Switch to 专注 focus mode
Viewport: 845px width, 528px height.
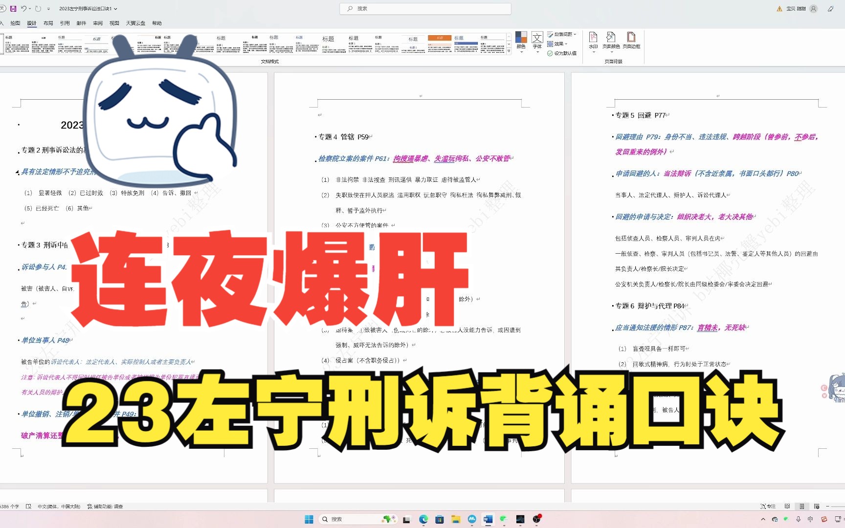click(x=768, y=506)
